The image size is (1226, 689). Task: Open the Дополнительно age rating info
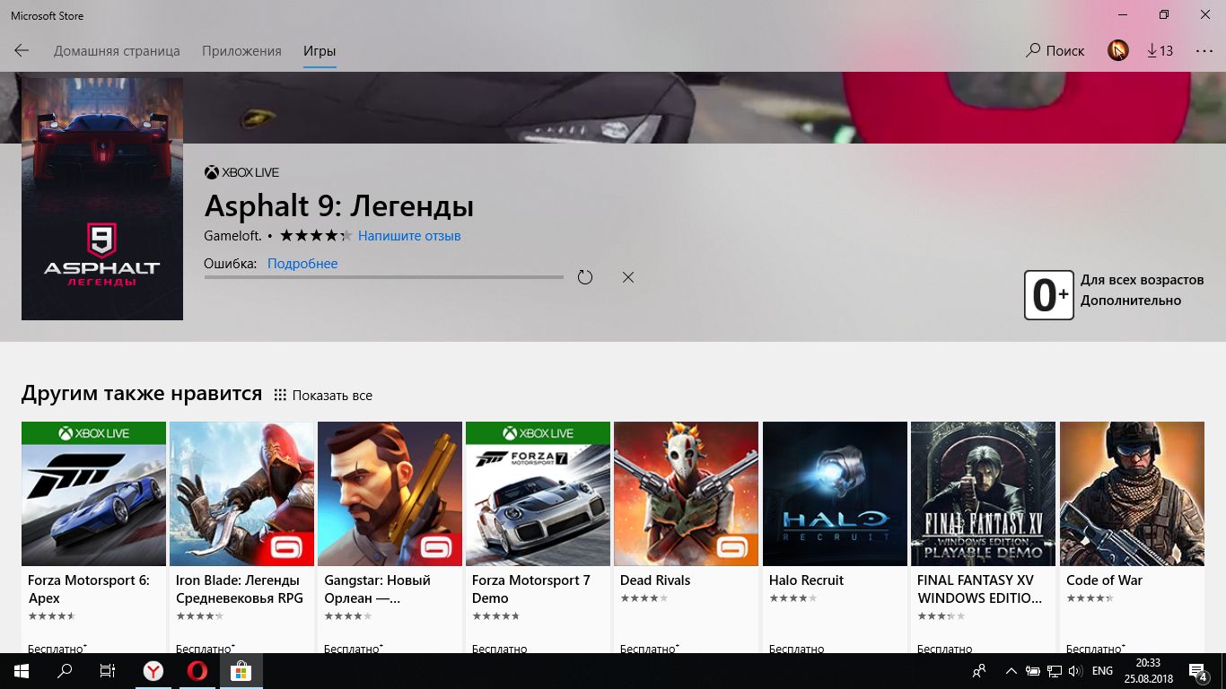tap(1131, 301)
